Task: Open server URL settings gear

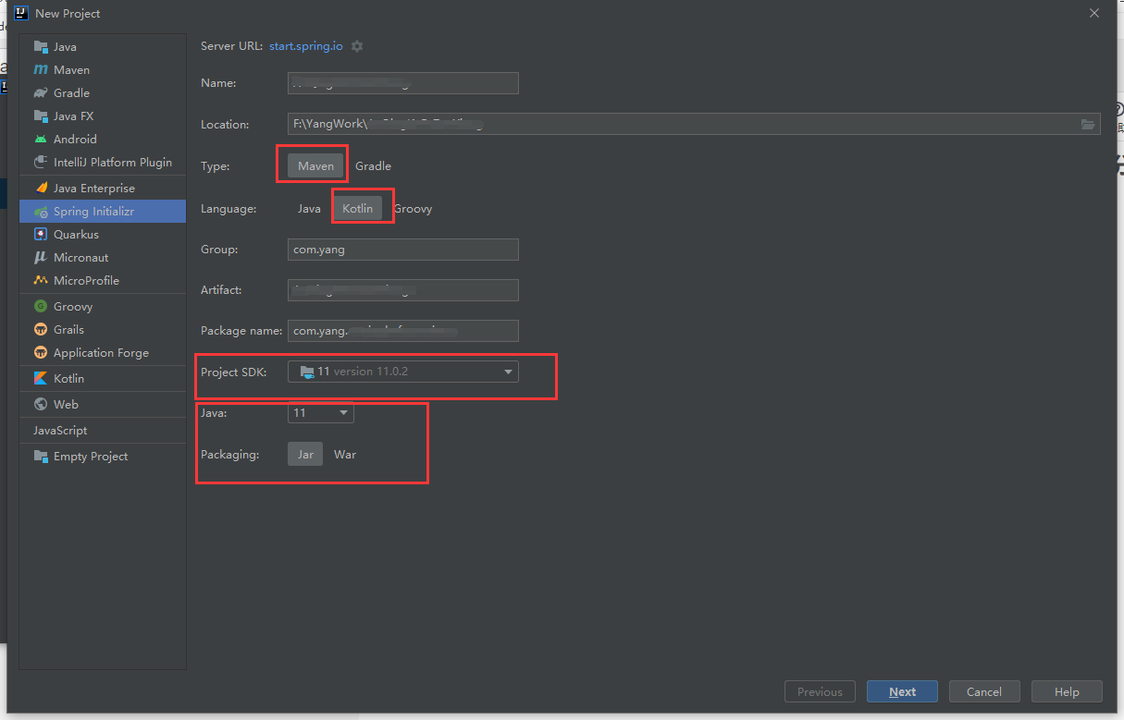Action: (x=357, y=46)
